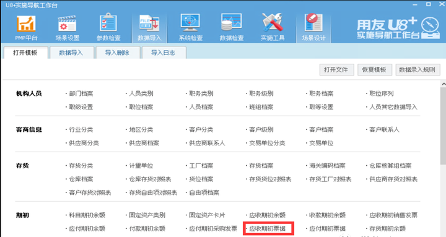Open 科目期初余额 template link
This screenshot has height=237, width=446.
[87, 215]
